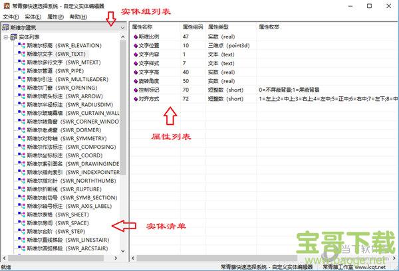Open the 属性(P) menu

55,17
